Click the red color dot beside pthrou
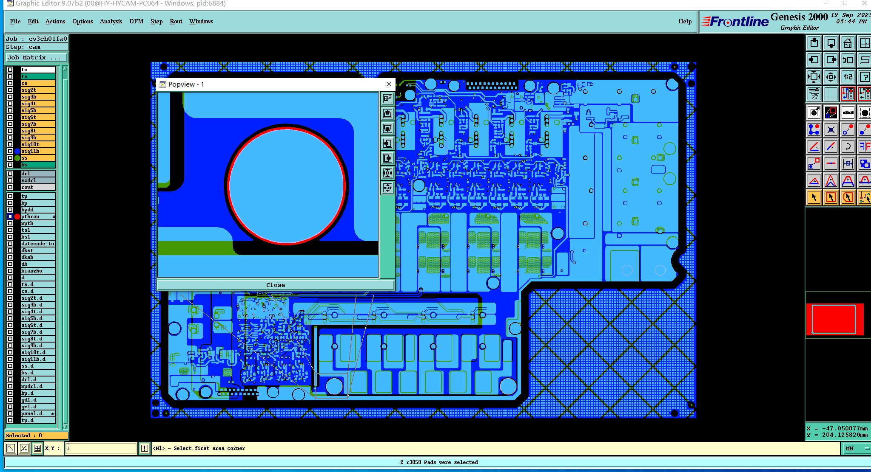This screenshot has width=871, height=472. tap(17, 216)
